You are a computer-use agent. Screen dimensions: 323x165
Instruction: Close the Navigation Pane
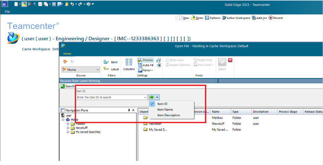(x=133, y=110)
